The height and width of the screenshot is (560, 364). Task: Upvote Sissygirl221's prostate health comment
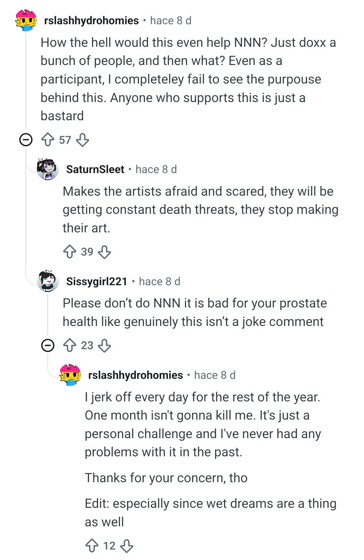pos(70,345)
